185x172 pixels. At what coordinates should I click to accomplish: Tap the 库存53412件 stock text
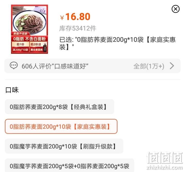pos(78,28)
